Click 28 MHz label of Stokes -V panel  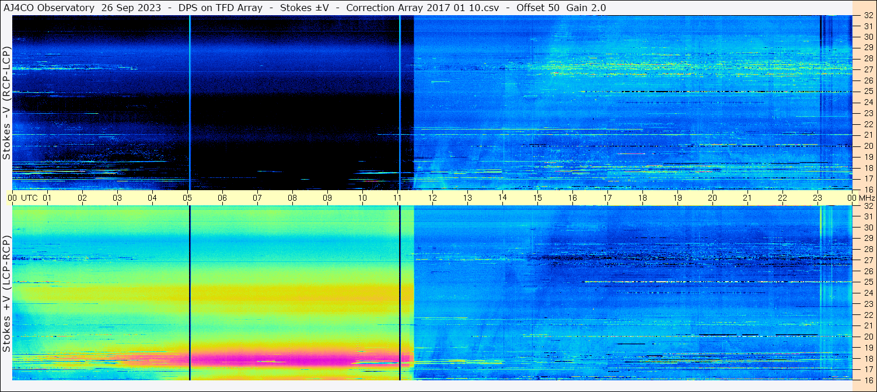[868, 58]
